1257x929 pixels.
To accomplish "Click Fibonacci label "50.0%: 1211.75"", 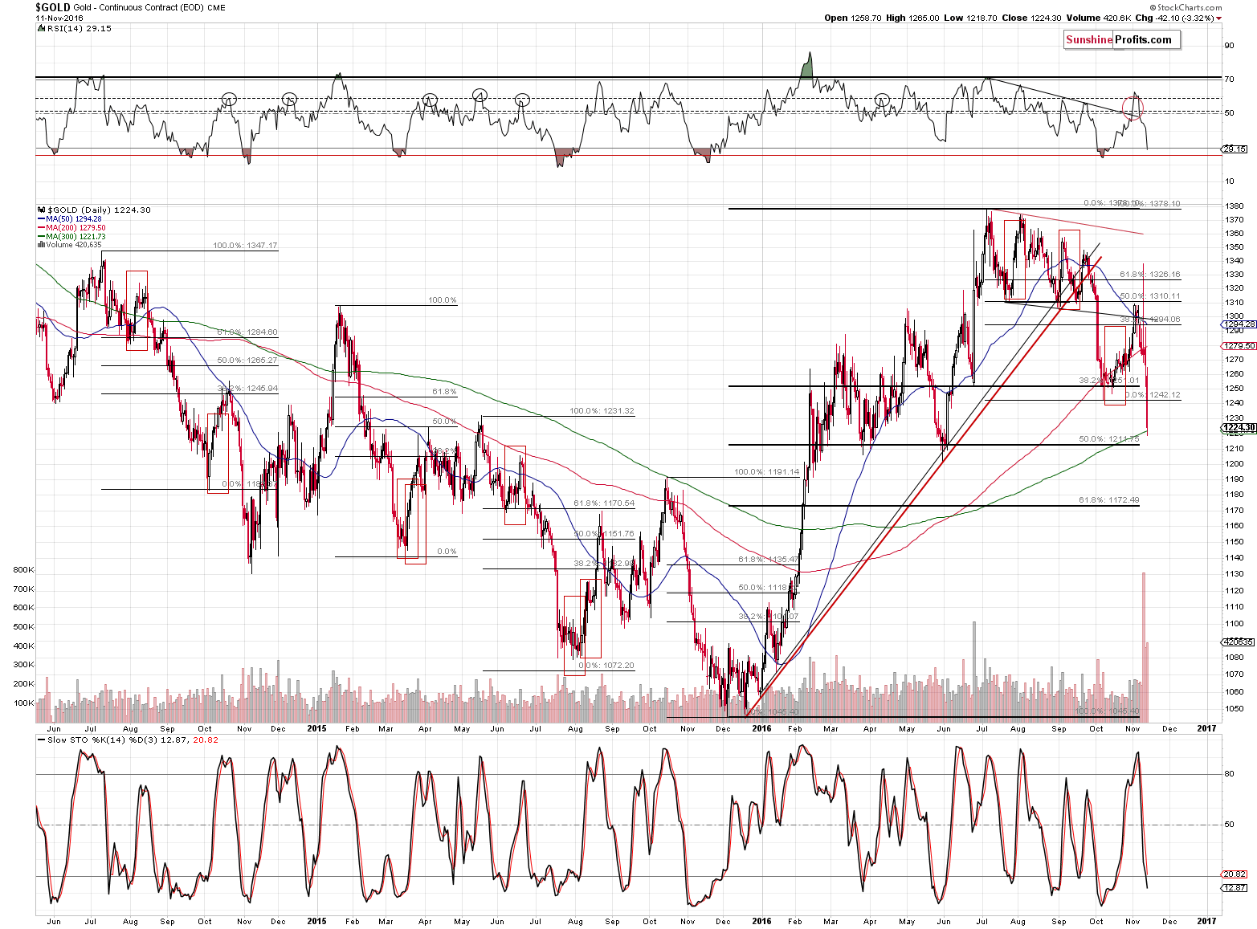I will coord(1109,439).
